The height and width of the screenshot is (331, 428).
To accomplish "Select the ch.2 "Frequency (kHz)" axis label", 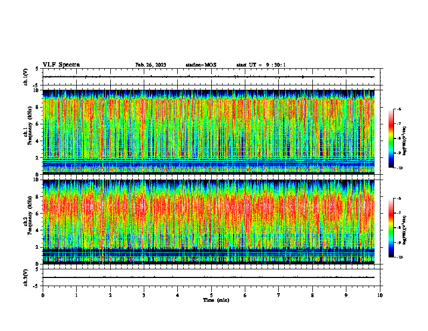I will click(30, 215).
